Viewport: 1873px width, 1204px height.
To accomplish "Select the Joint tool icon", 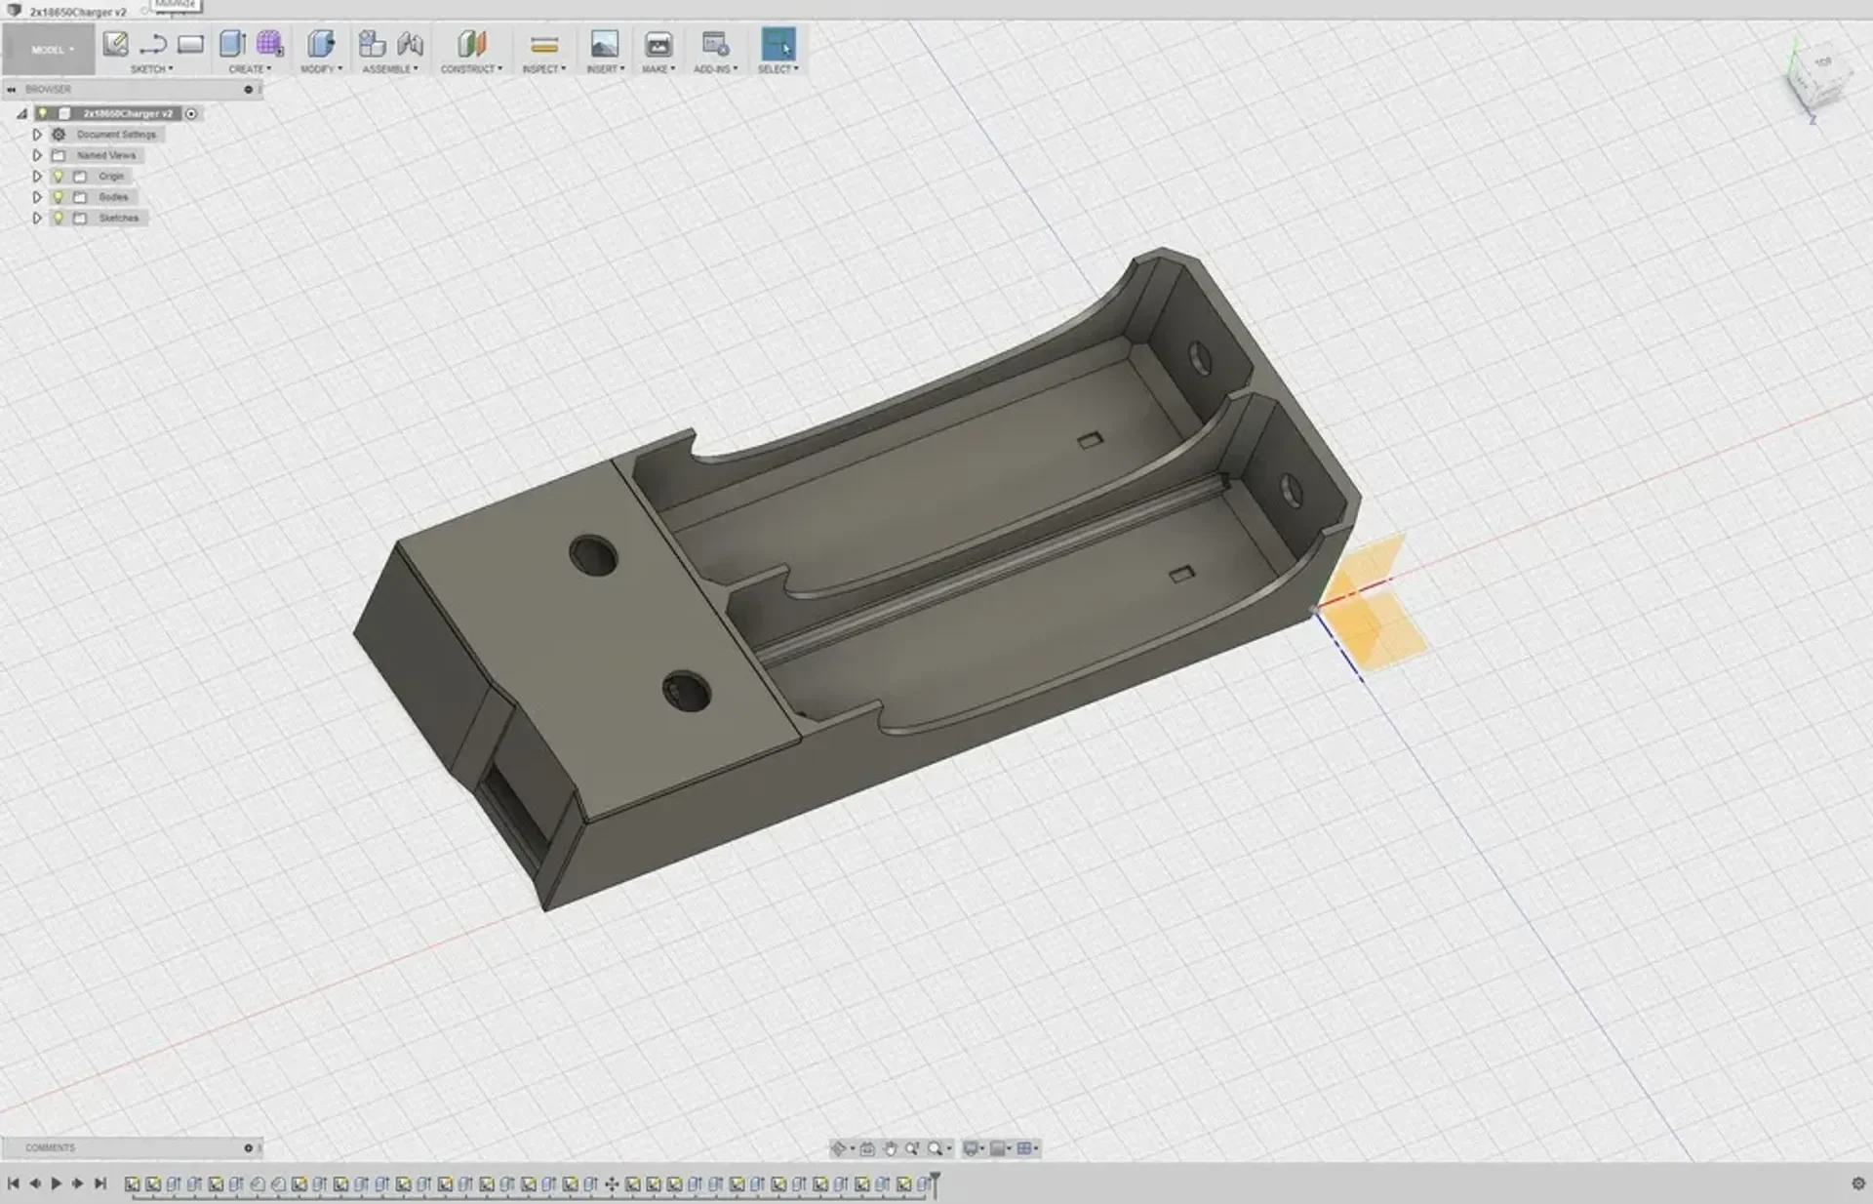I will pyautogui.click(x=411, y=44).
